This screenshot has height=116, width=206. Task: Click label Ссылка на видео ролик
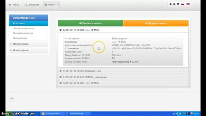(x=76, y=62)
